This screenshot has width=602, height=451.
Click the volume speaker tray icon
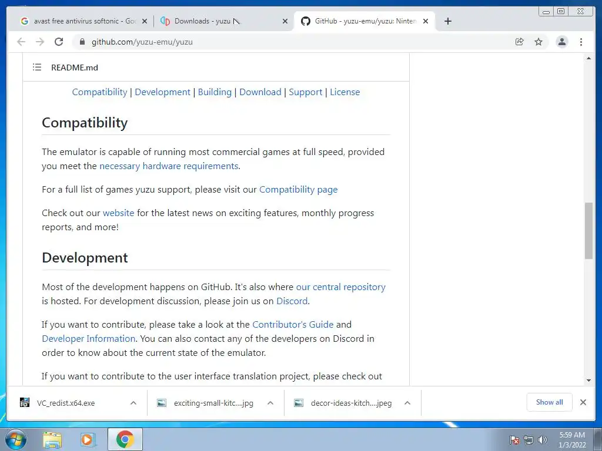tap(542, 440)
